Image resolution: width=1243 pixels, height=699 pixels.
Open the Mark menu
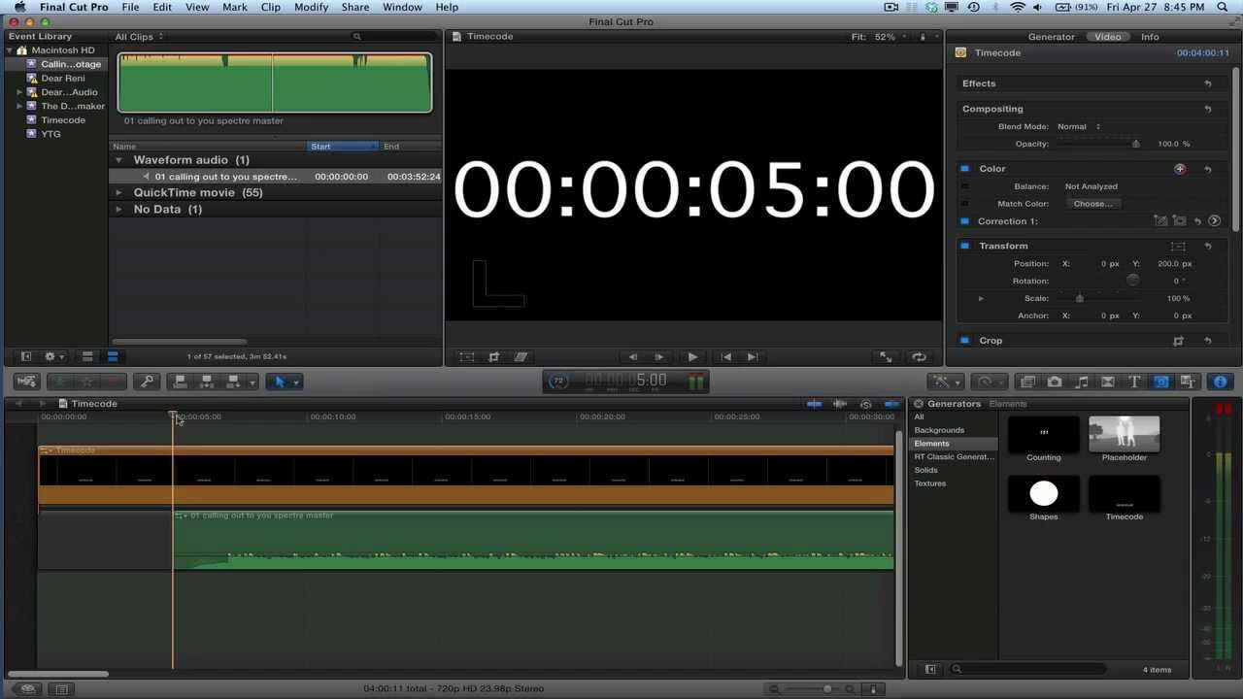tap(234, 7)
